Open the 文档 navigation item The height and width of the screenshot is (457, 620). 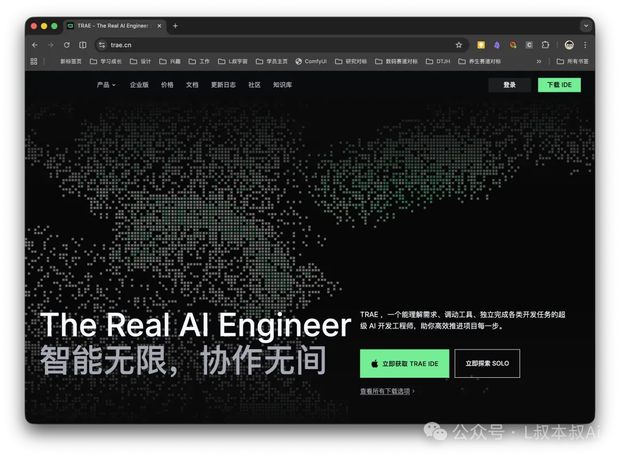coord(192,84)
